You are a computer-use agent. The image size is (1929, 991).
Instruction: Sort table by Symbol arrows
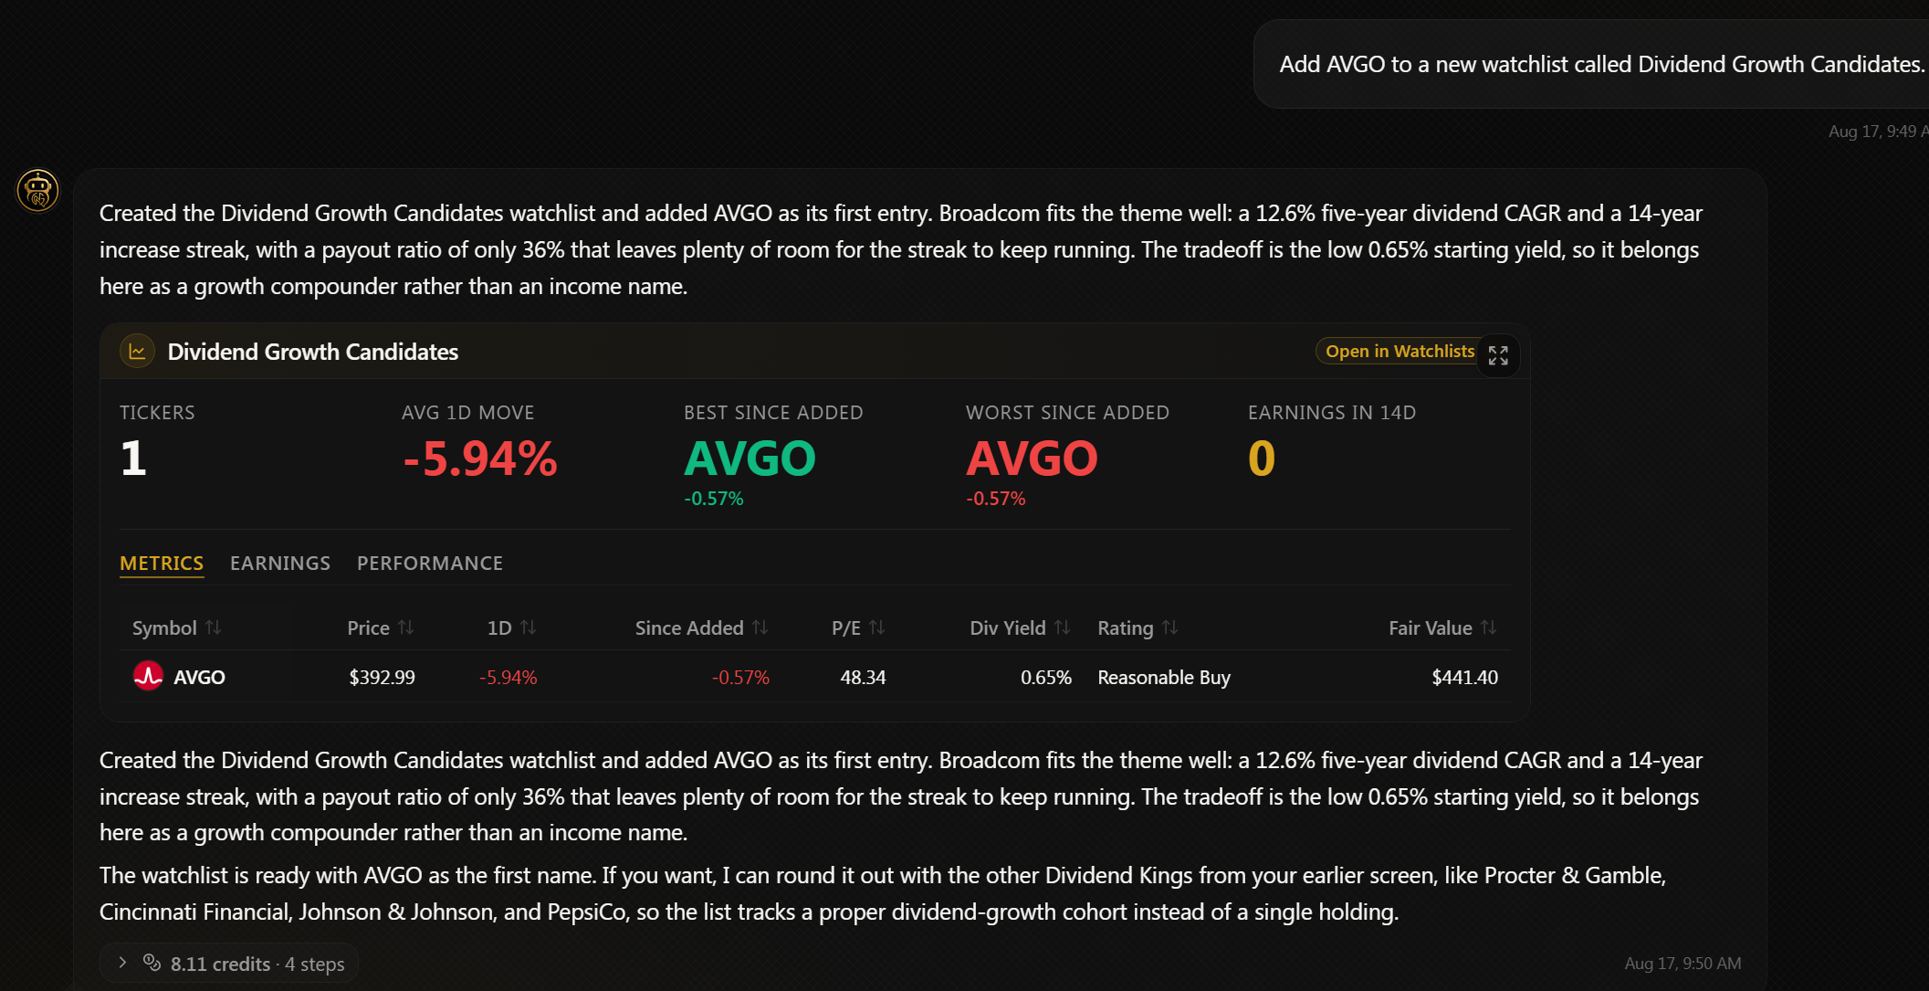click(x=214, y=627)
